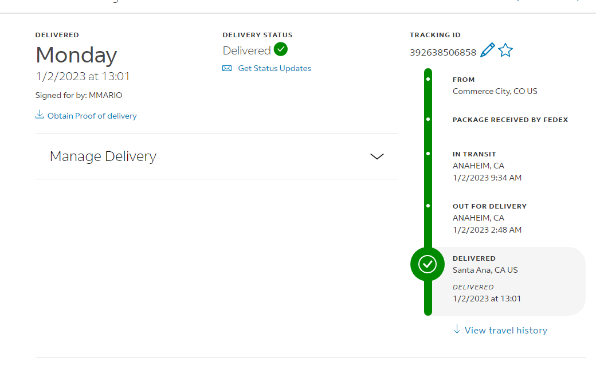
Task: Open Obtain Proof of delivery link
Action: [x=92, y=116]
